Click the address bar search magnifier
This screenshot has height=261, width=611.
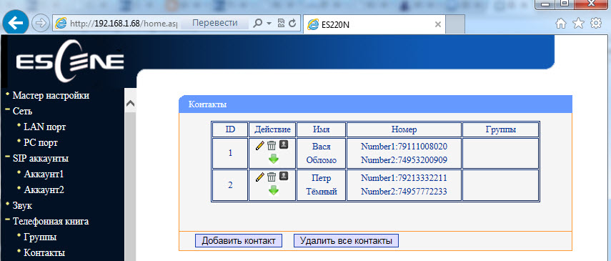[257, 24]
